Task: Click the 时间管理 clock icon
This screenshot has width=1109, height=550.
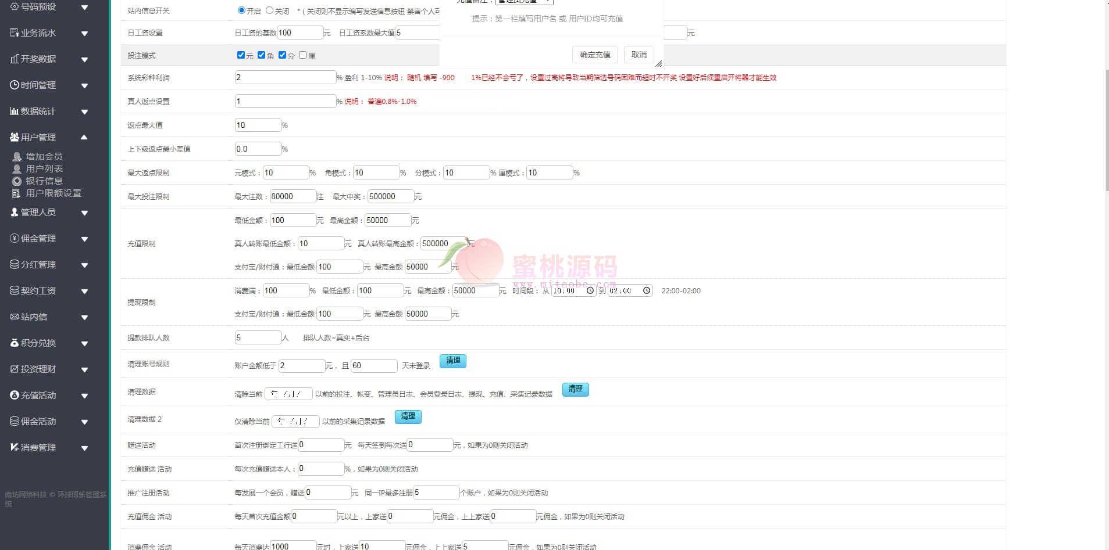Action: (x=15, y=85)
